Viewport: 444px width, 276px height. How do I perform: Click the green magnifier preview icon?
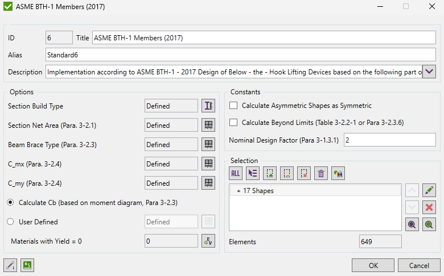pyautogui.click(x=430, y=225)
